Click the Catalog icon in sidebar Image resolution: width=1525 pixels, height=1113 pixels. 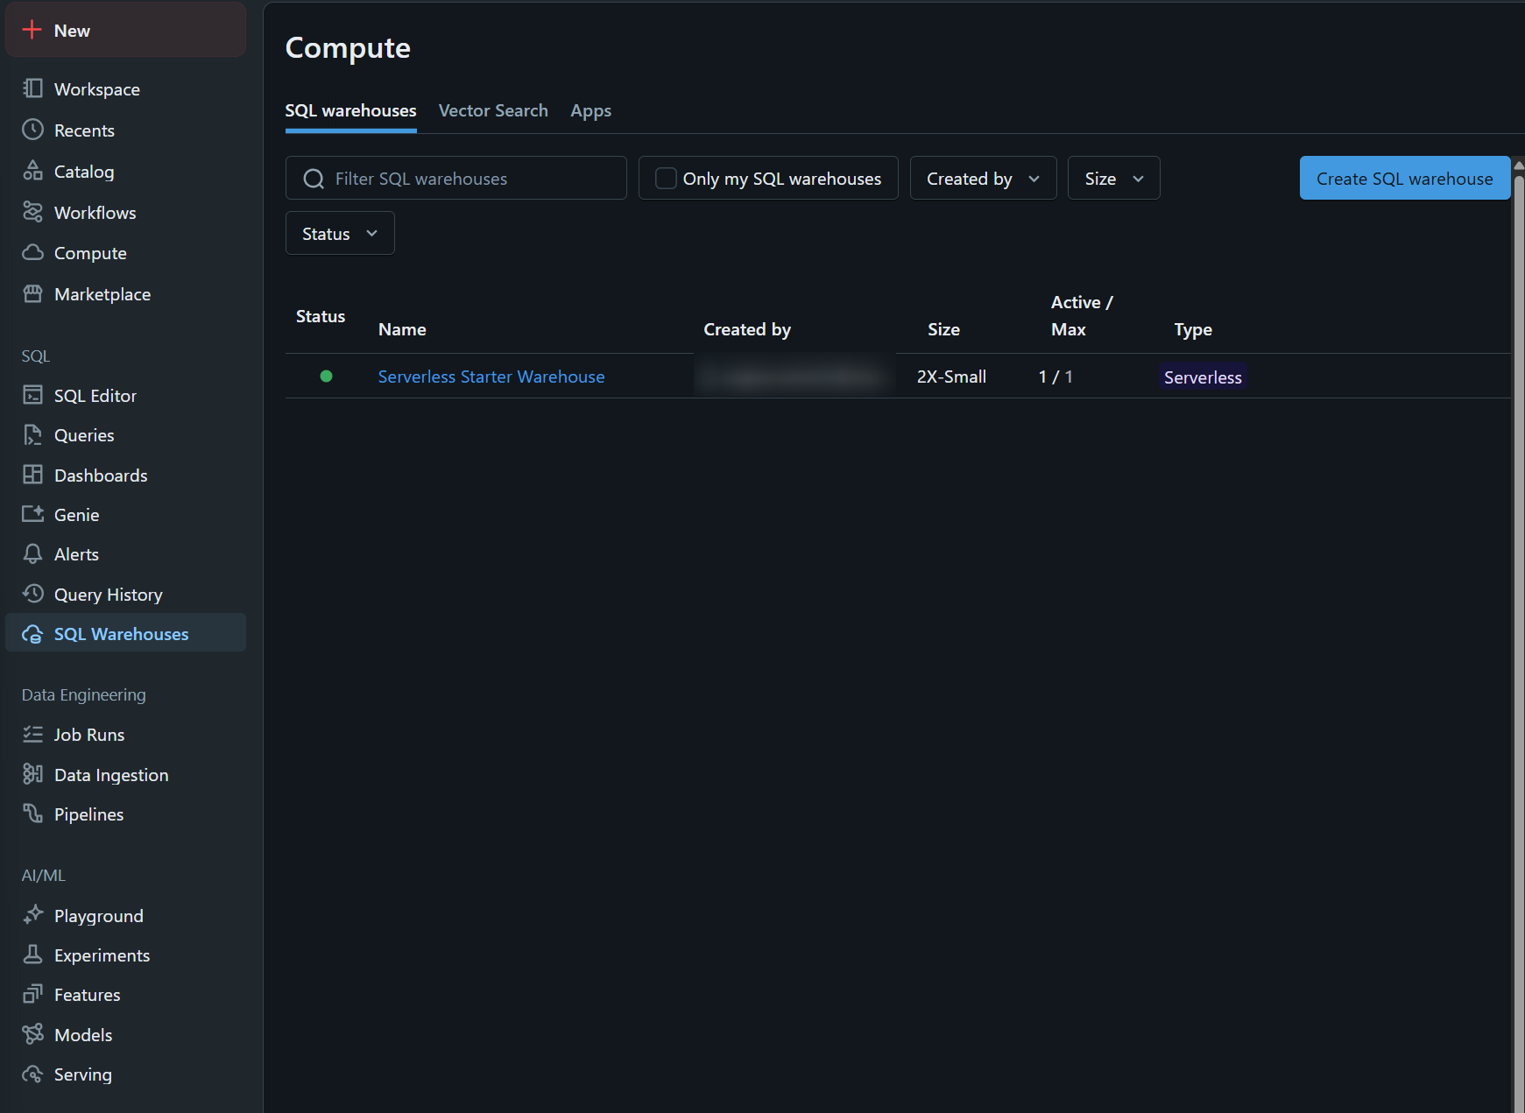tap(32, 171)
